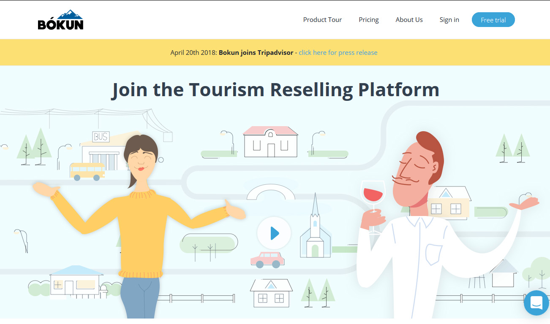Image resolution: width=550 pixels, height=324 pixels.
Task: Start a Free trial
Action: pos(493,20)
